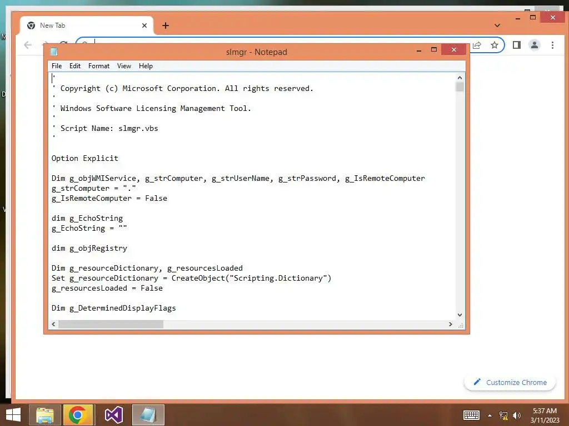Click Notepad horizontal scroll left arrow
Image resolution: width=569 pixels, height=426 pixels.
[x=54, y=324]
